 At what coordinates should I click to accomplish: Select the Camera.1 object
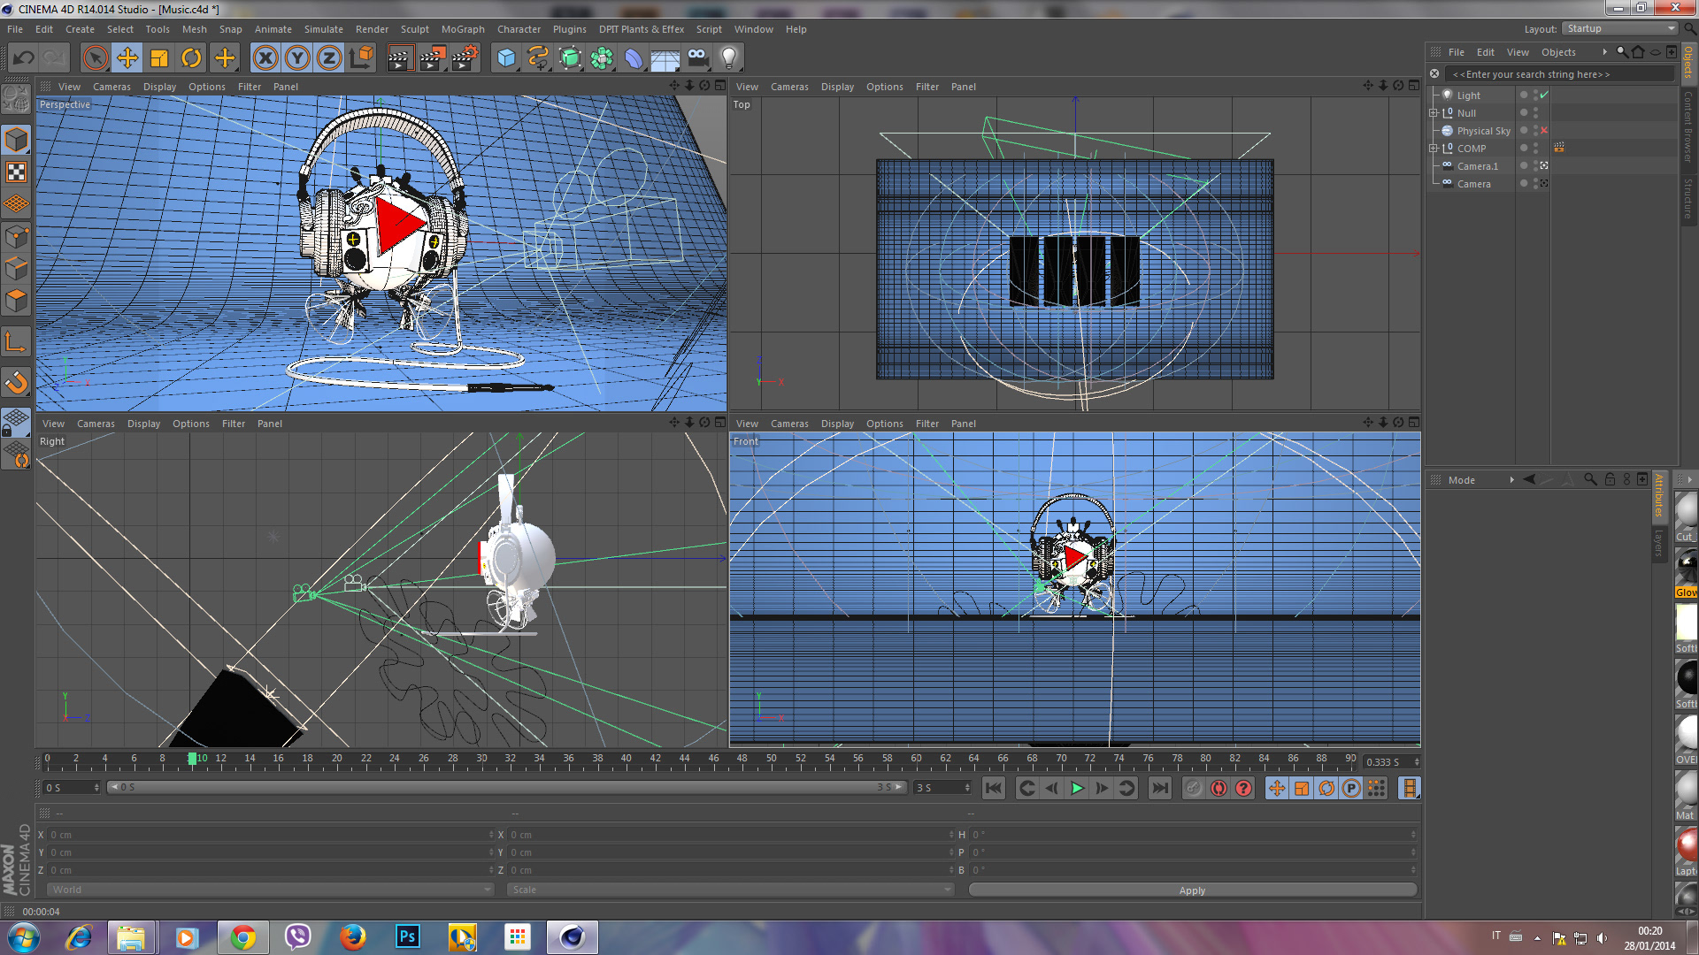point(1477,166)
